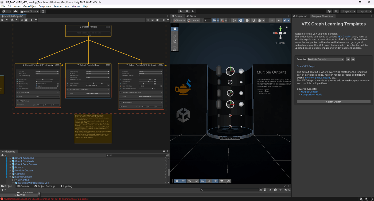
Task: Open the Unity Version Control icon
Action: click(x=43, y=11)
